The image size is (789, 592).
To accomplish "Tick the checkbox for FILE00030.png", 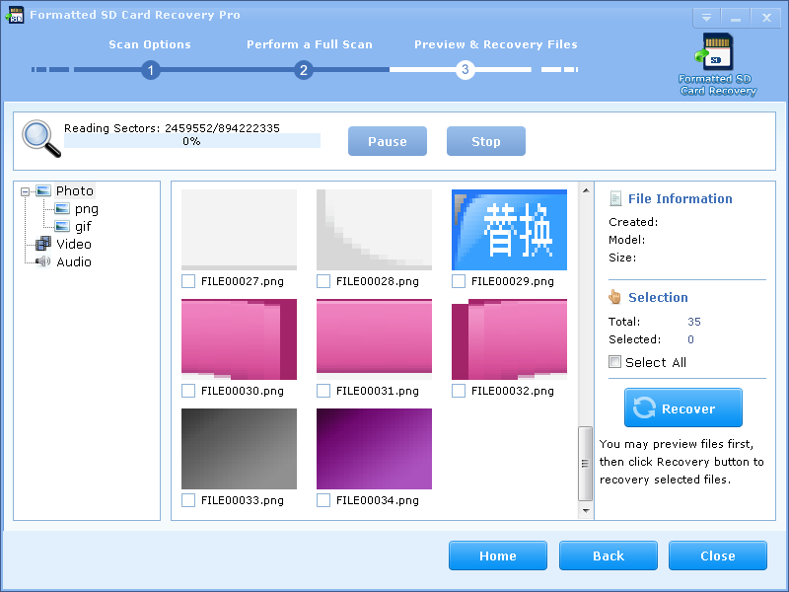I will pos(188,392).
